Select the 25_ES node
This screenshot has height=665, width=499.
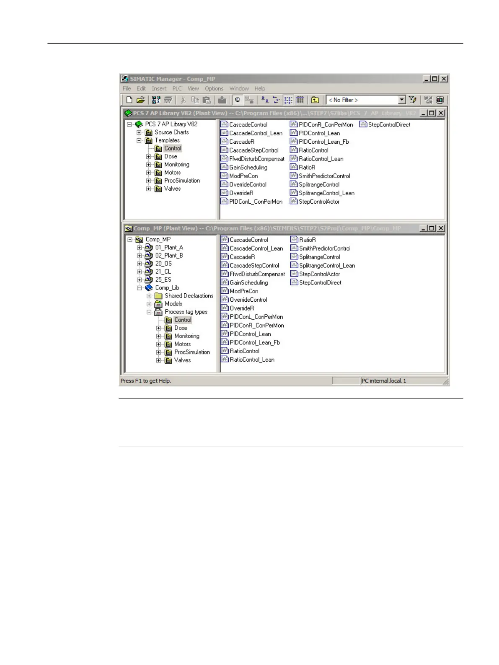tap(163, 279)
